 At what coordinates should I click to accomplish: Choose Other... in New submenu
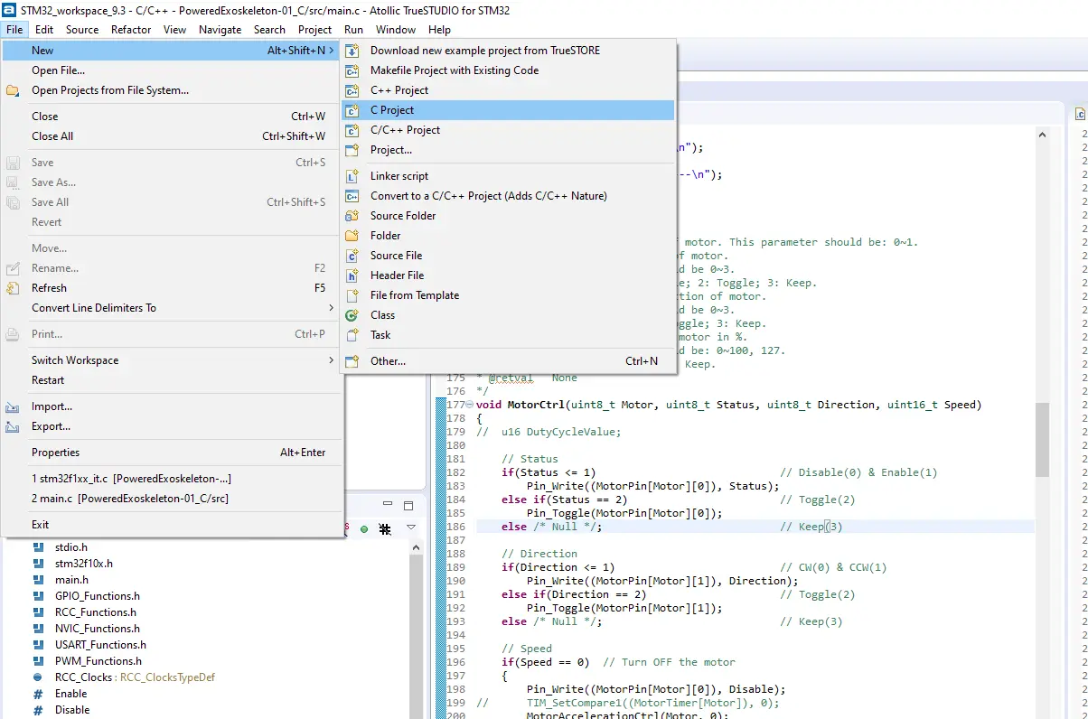pyautogui.click(x=508, y=361)
